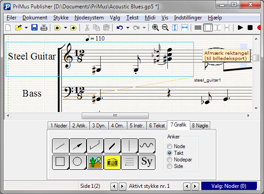This screenshot has height=194, width=264.
Task: Select the vertical line tool
Action: [129, 146]
